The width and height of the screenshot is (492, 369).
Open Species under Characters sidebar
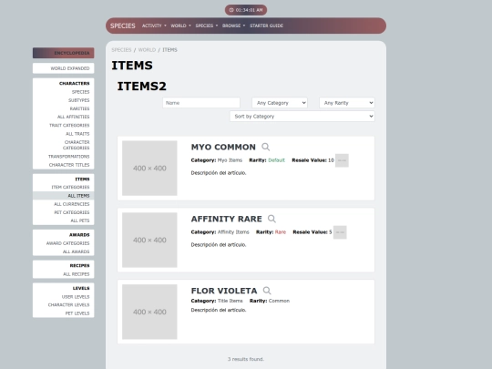click(80, 92)
